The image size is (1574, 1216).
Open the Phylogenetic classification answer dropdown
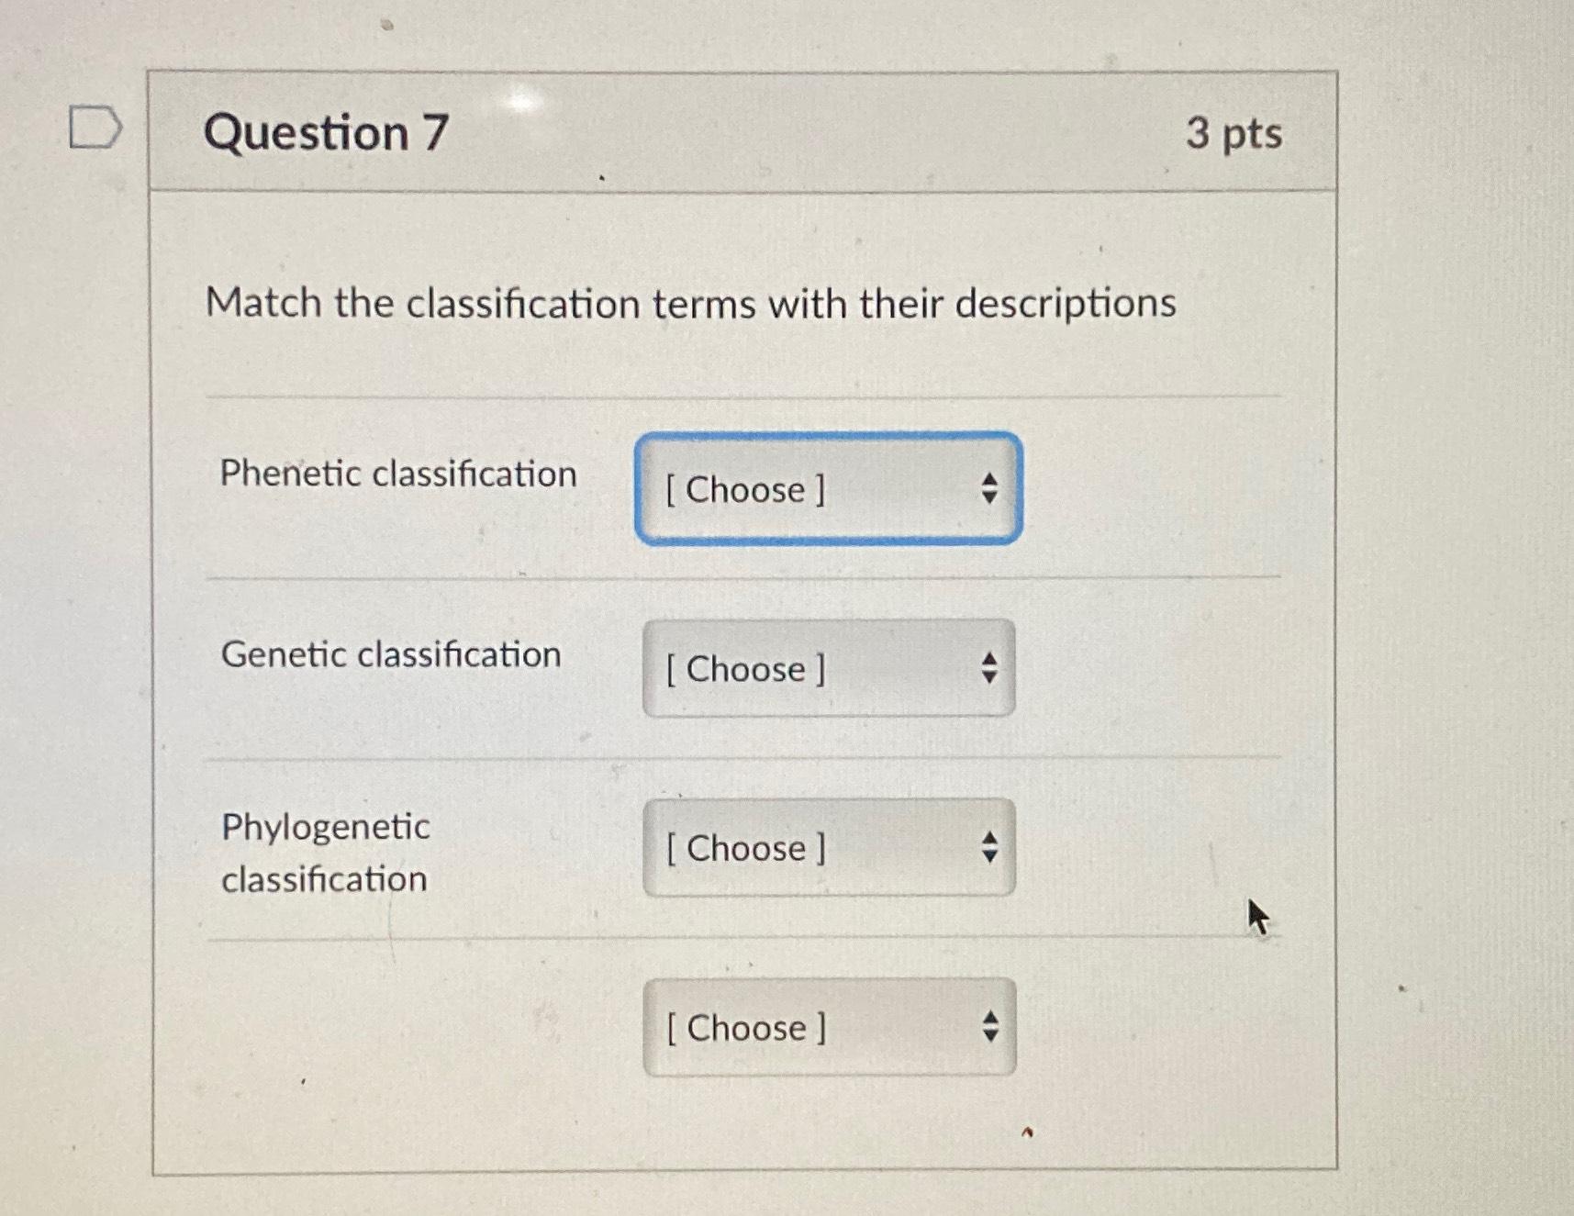826,849
